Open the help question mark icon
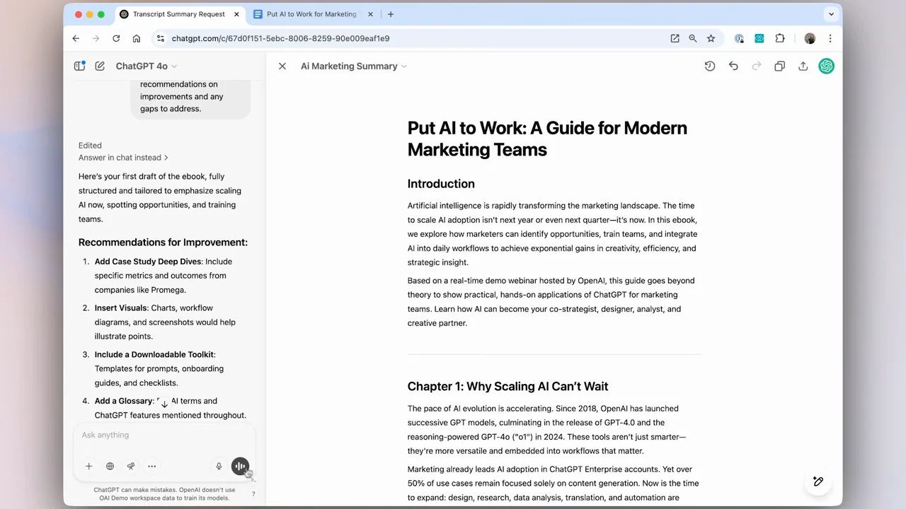The image size is (906, 509). click(x=253, y=493)
